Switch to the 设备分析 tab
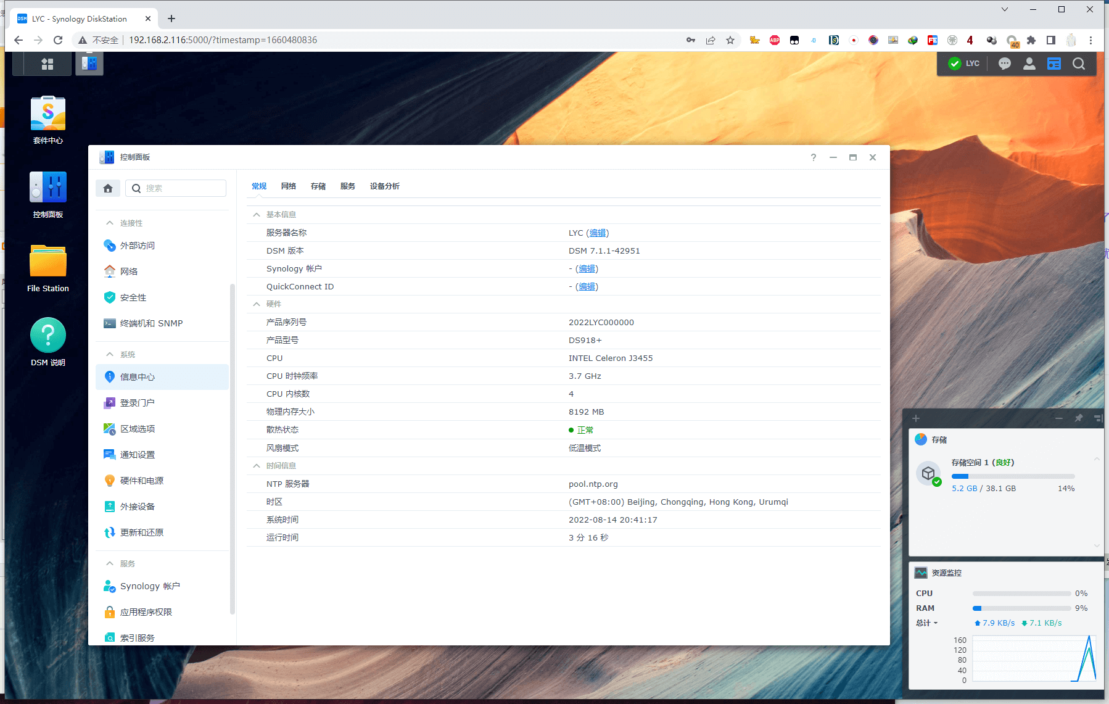This screenshot has width=1109, height=704. (385, 186)
